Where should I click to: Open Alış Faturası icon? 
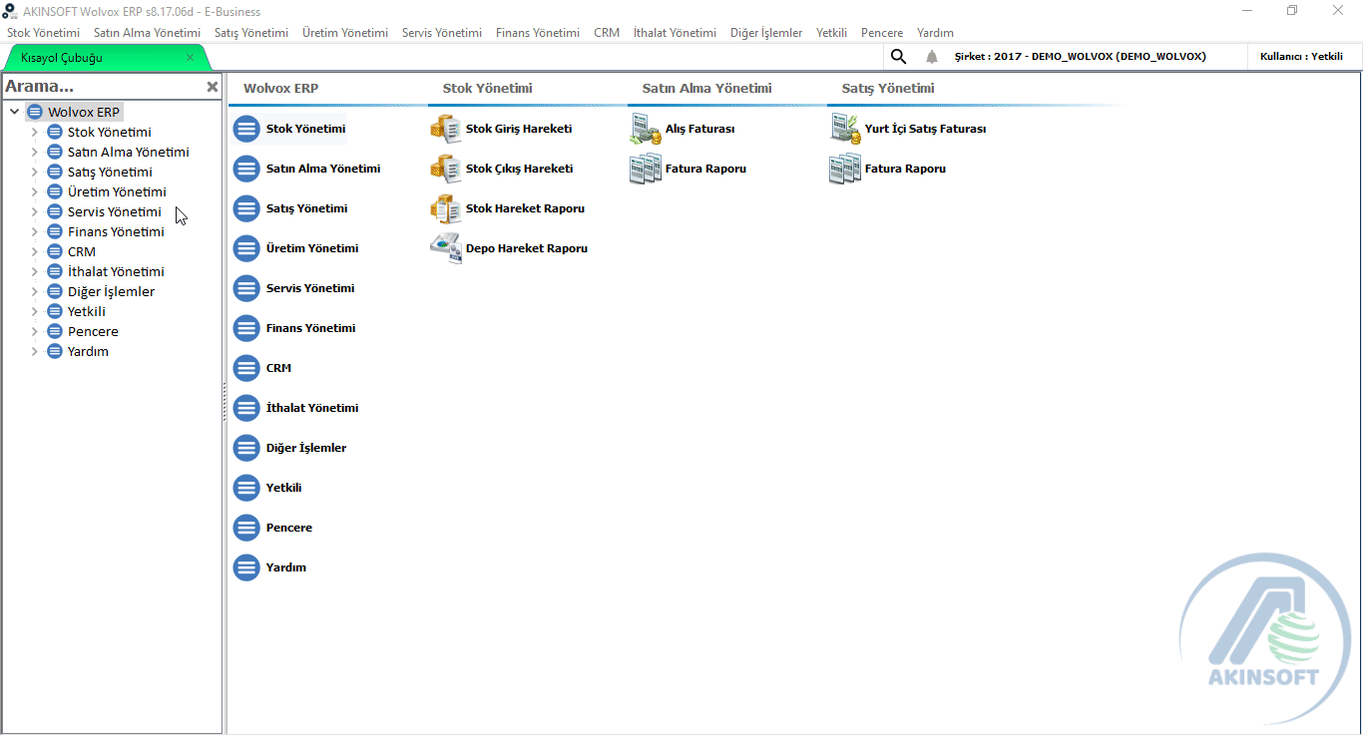coord(645,129)
